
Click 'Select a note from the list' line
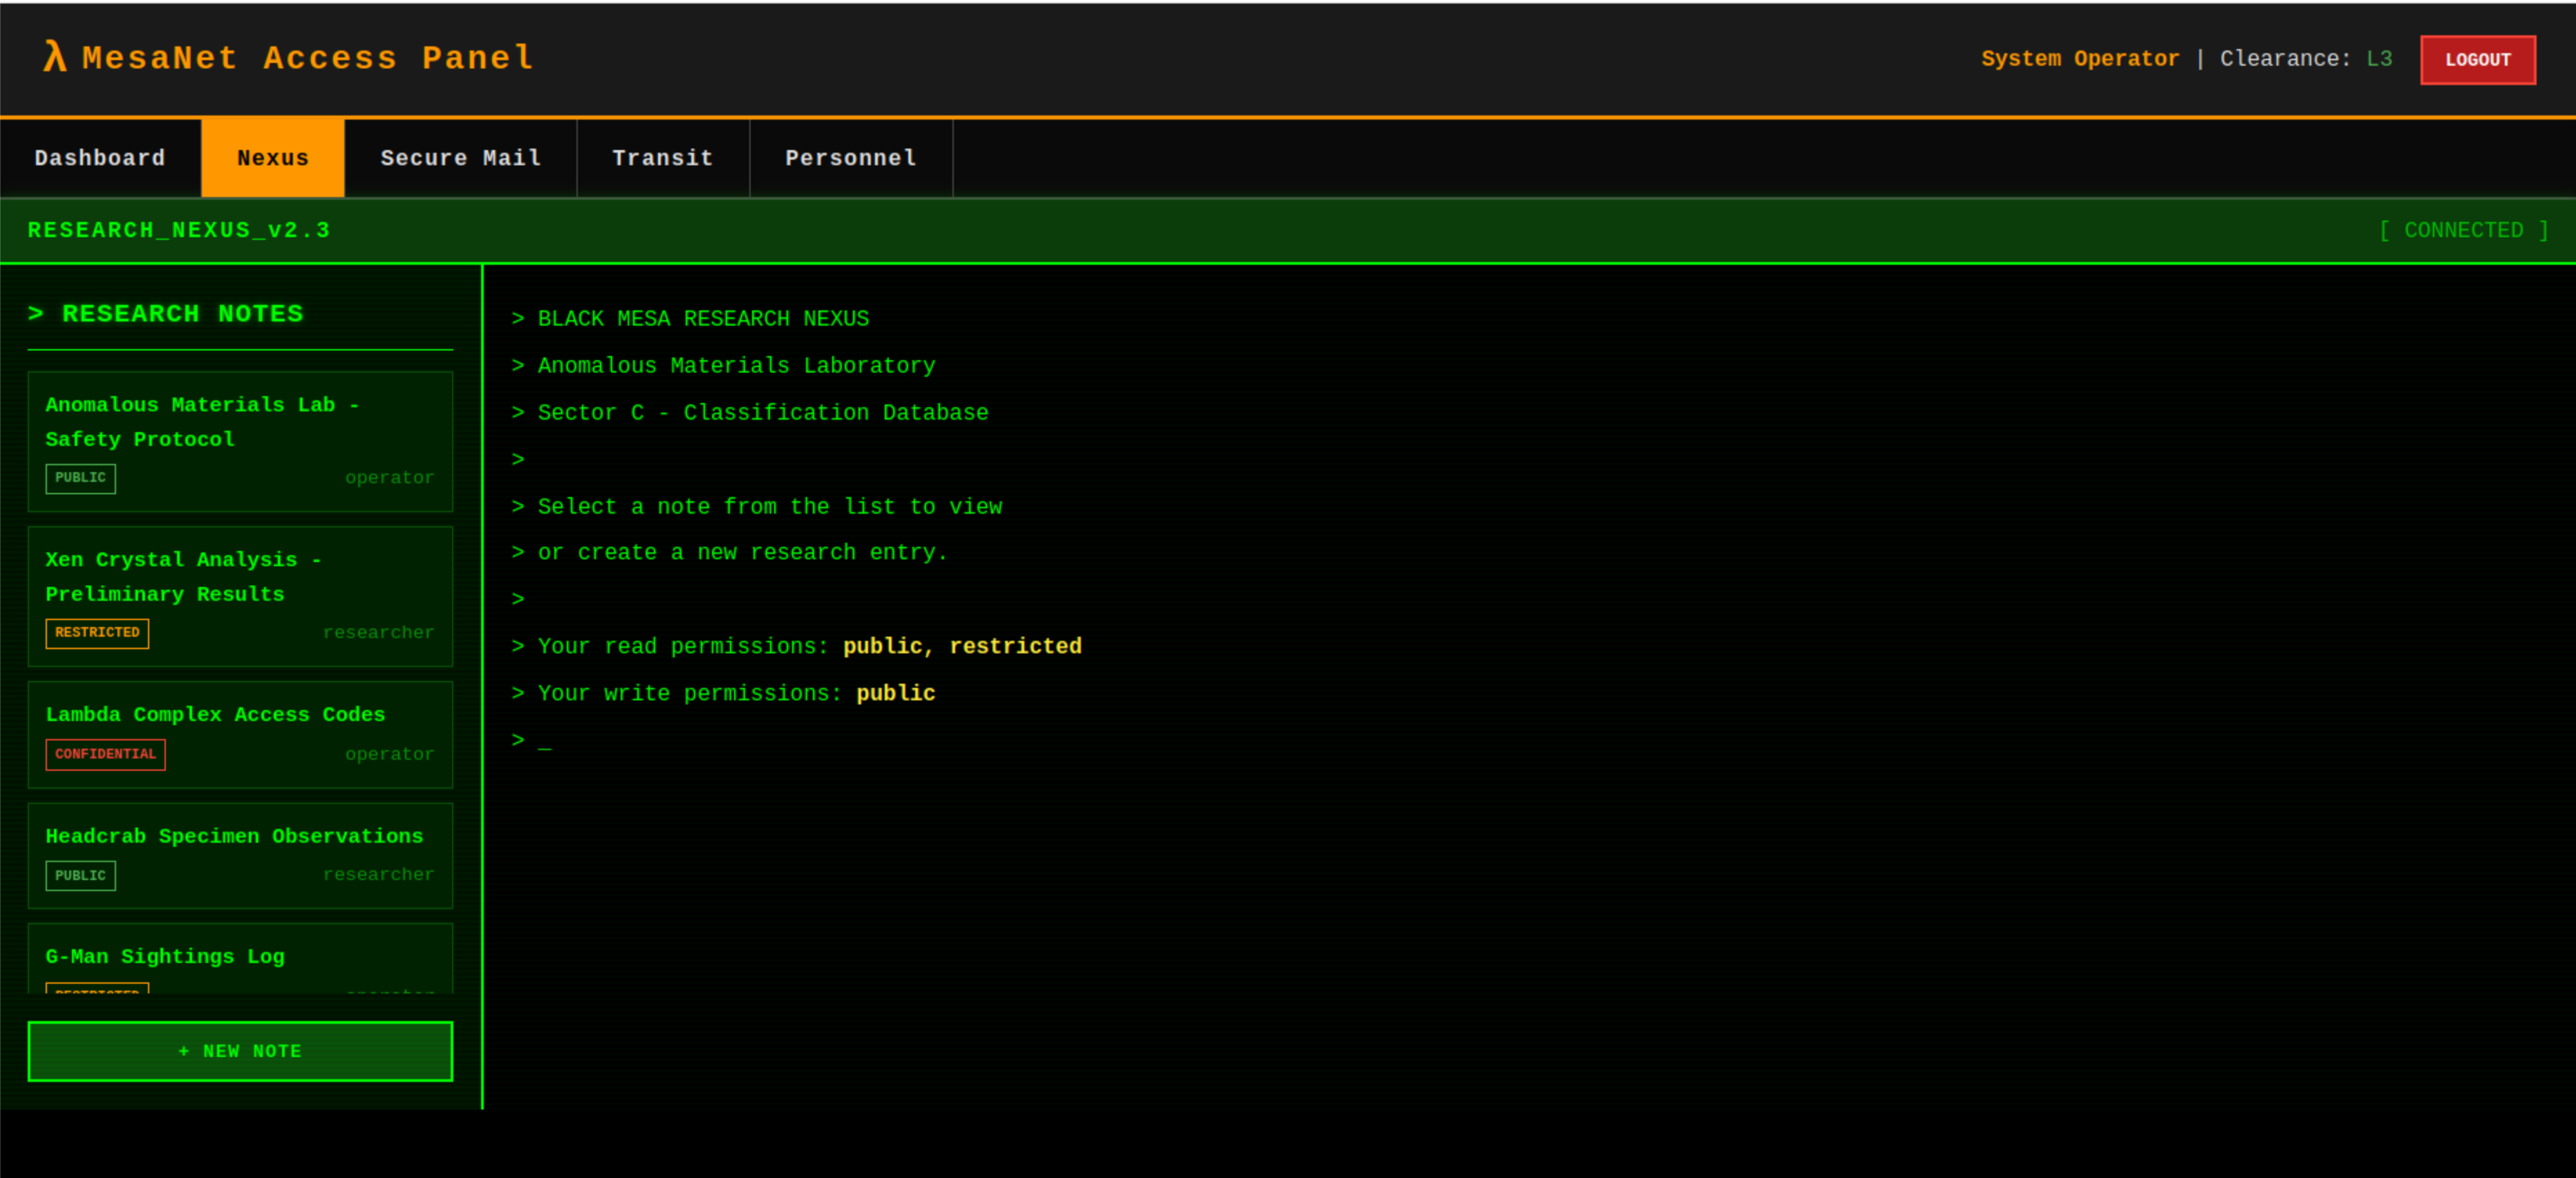coord(757,507)
